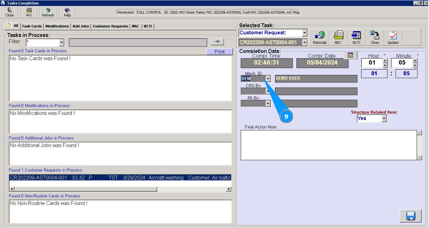Decrease the Hour value with down arrow
Viewport: 429px width, 228px height.
pyautogui.click(x=385, y=65)
